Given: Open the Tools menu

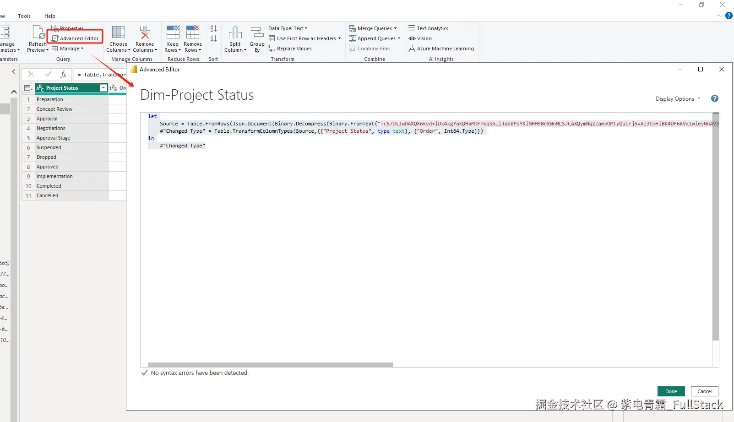Looking at the screenshot, I should [24, 16].
